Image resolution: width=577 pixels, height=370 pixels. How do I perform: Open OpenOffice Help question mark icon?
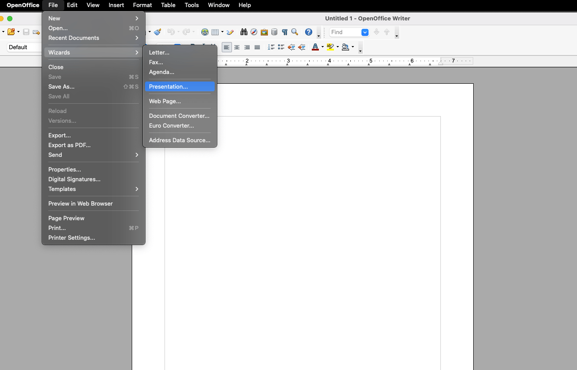[x=309, y=32]
